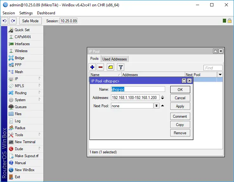This screenshot has height=182, width=234.
Task: Click the Undo arrow button
Action: pos(5,21)
